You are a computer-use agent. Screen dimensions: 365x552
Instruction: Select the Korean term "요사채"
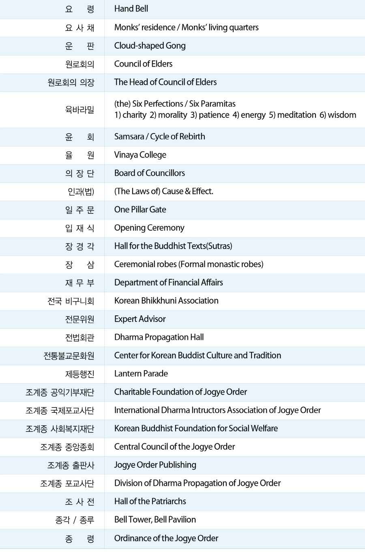point(80,28)
